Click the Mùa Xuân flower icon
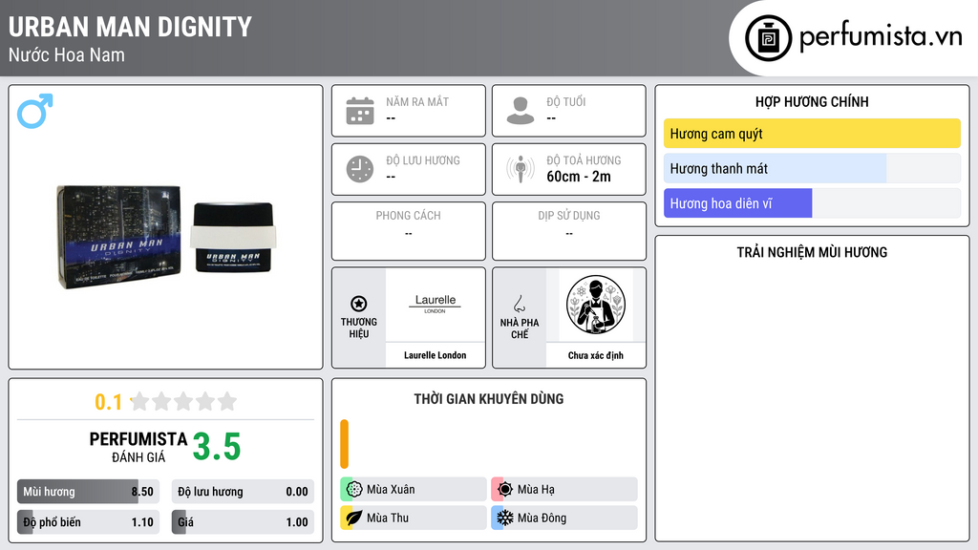 click(354, 490)
